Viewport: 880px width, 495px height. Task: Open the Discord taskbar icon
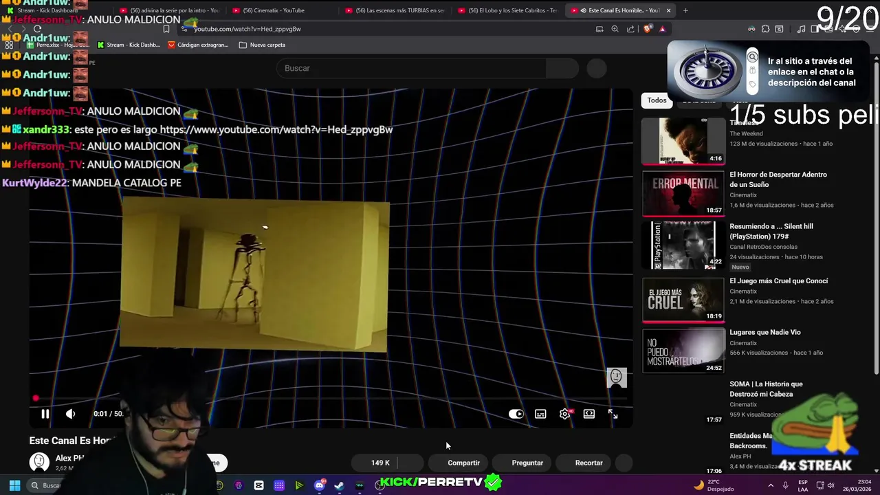320,485
